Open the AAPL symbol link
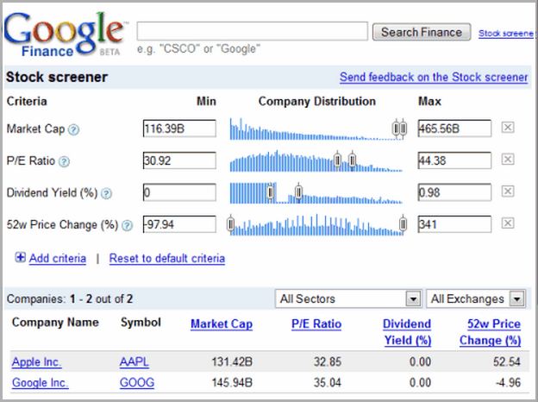Image resolution: width=538 pixels, height=402 pixels. (134, 361)
